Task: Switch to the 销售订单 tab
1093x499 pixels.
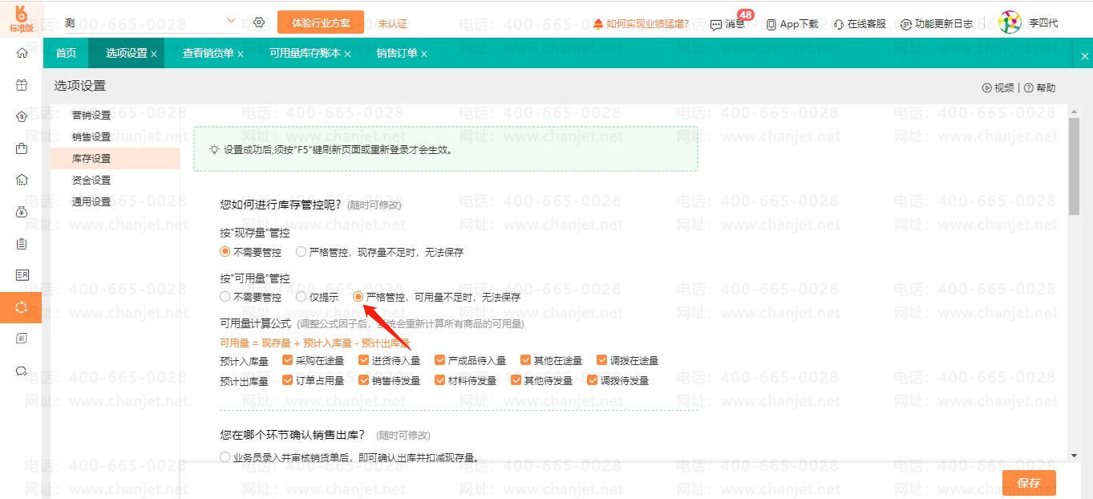Action: point(396,53)
